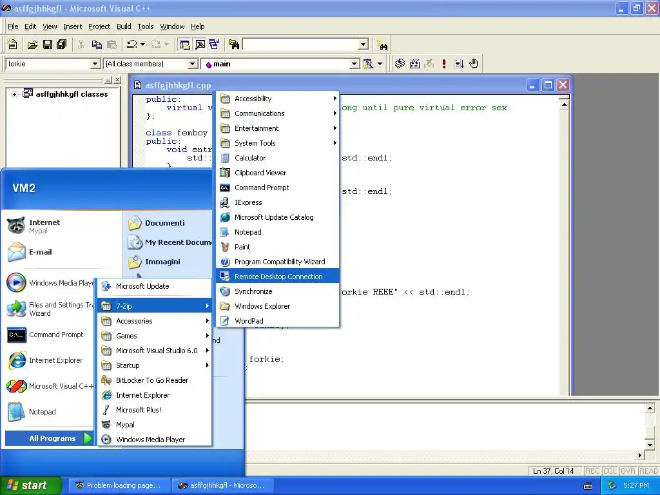Click the Insert/Remove Breakpoint hand icon
Screen dimensions: 660x495
(474, 64)
